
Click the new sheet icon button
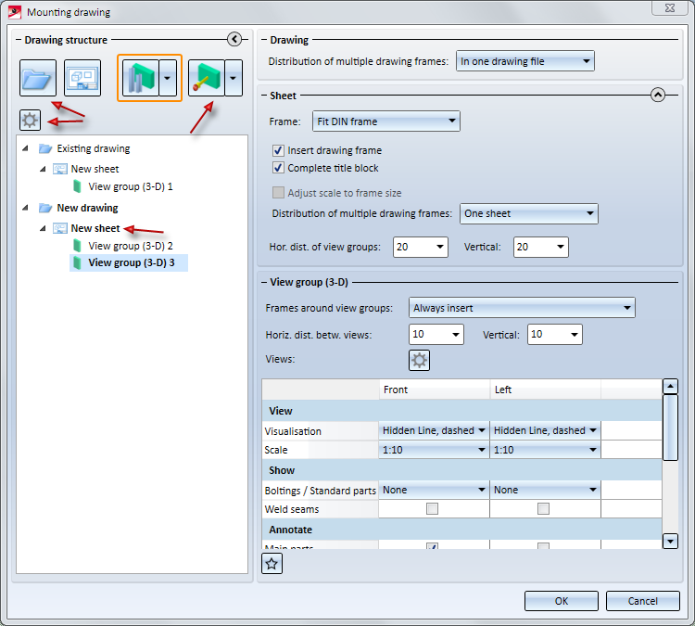(x=82, y=78)
